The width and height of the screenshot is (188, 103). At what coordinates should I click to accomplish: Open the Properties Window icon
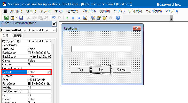[99, 18]
